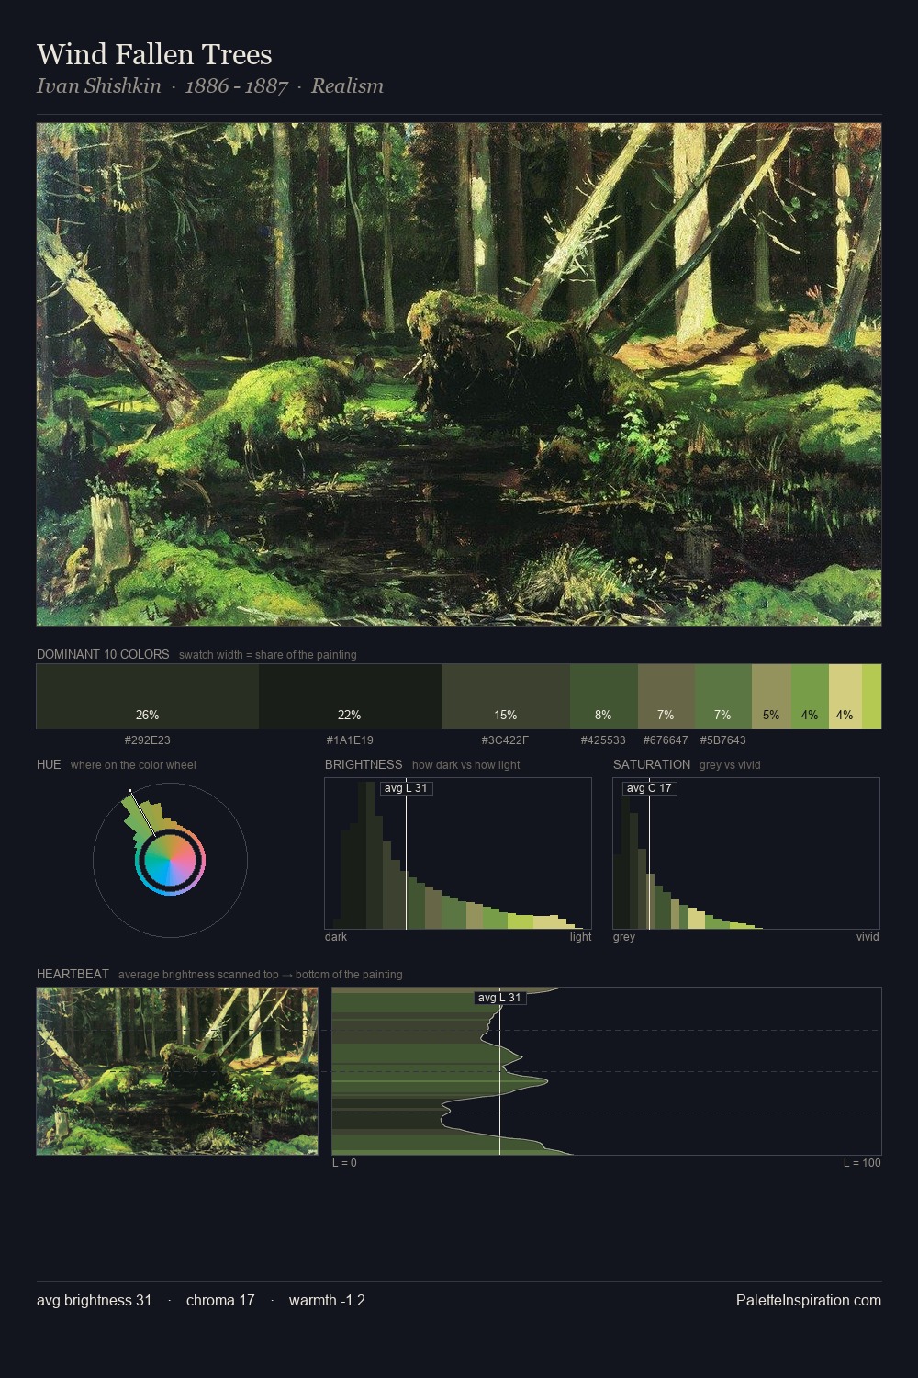The height and width of the screenshot is (1378, 918).
Task: Click 'swatch width = share of the painting' note
Action: coord(268,655)
